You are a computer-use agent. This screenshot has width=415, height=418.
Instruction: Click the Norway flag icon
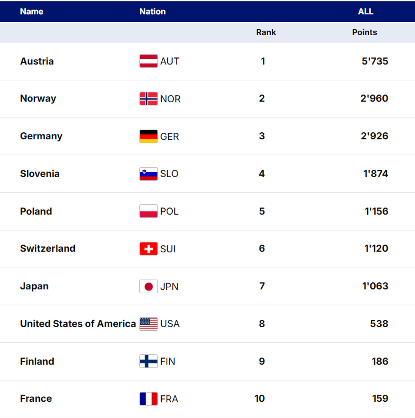point(148,99)
